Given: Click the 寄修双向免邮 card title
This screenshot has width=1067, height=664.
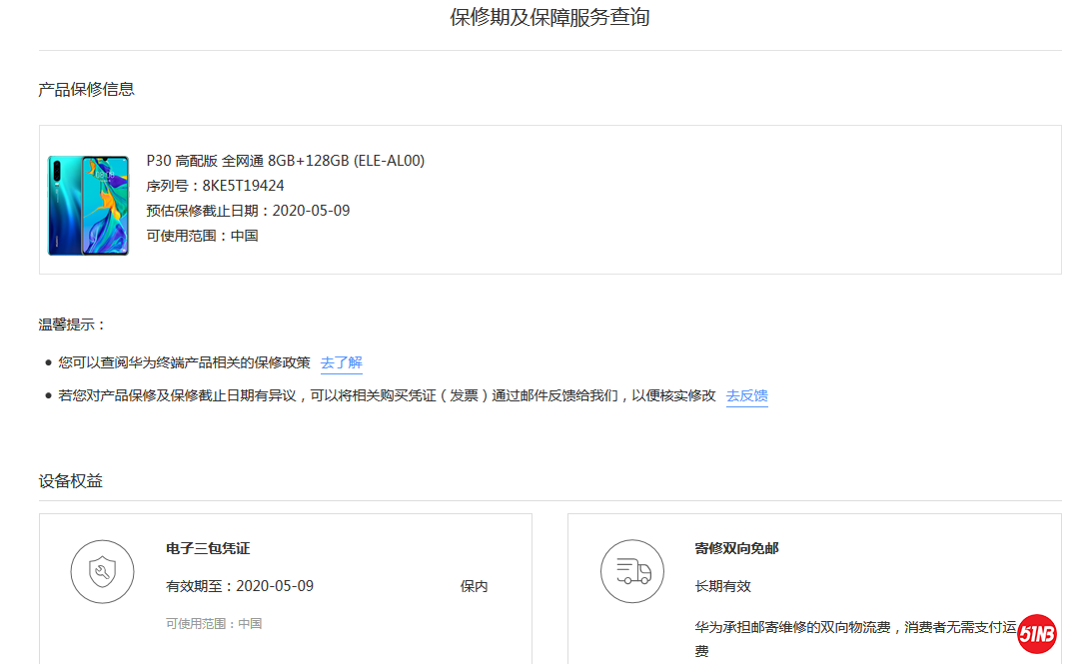Looking at the screenshot, I should [736, 548].
